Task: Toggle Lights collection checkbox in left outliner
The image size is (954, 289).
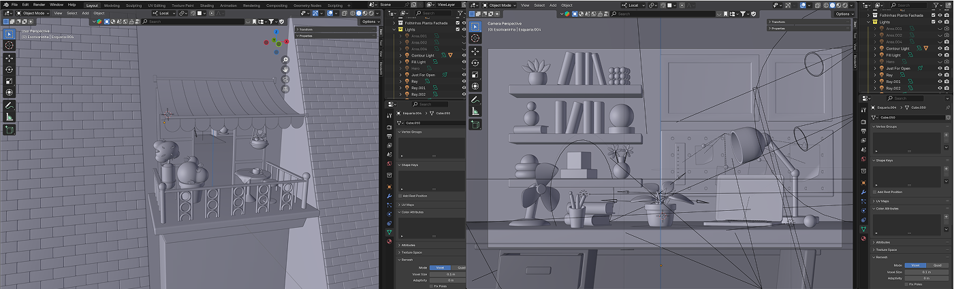Action: click(x=457, y=29)
